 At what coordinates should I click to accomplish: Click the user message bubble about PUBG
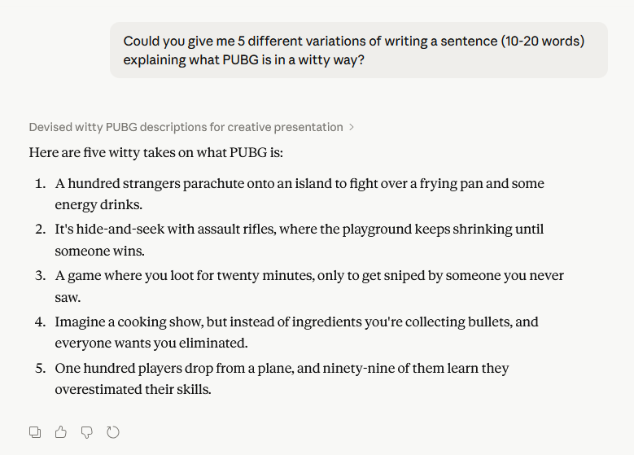coord(358,50)
